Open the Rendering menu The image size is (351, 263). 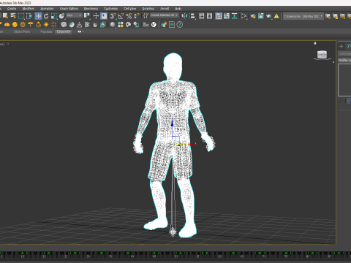point(91,9)
